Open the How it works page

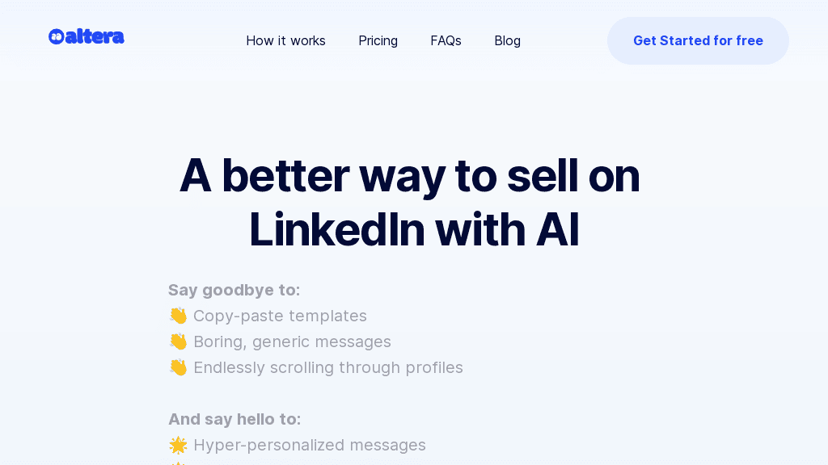coord(285,40)
